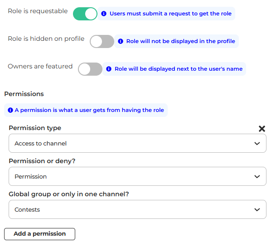Click info icon beside "Role will not be displayed"
The image size is (276, 247).
click(121, 41)
